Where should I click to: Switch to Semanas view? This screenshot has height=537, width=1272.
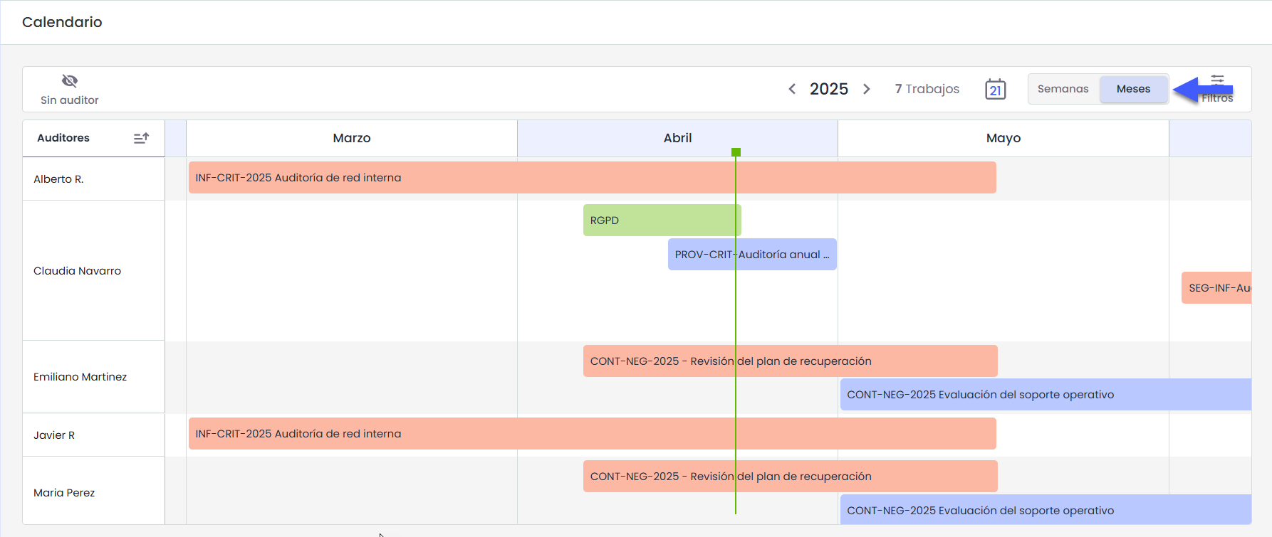(x=1063, y=89)
